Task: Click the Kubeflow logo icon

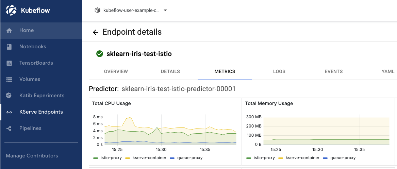Action: tap(11, 11)
